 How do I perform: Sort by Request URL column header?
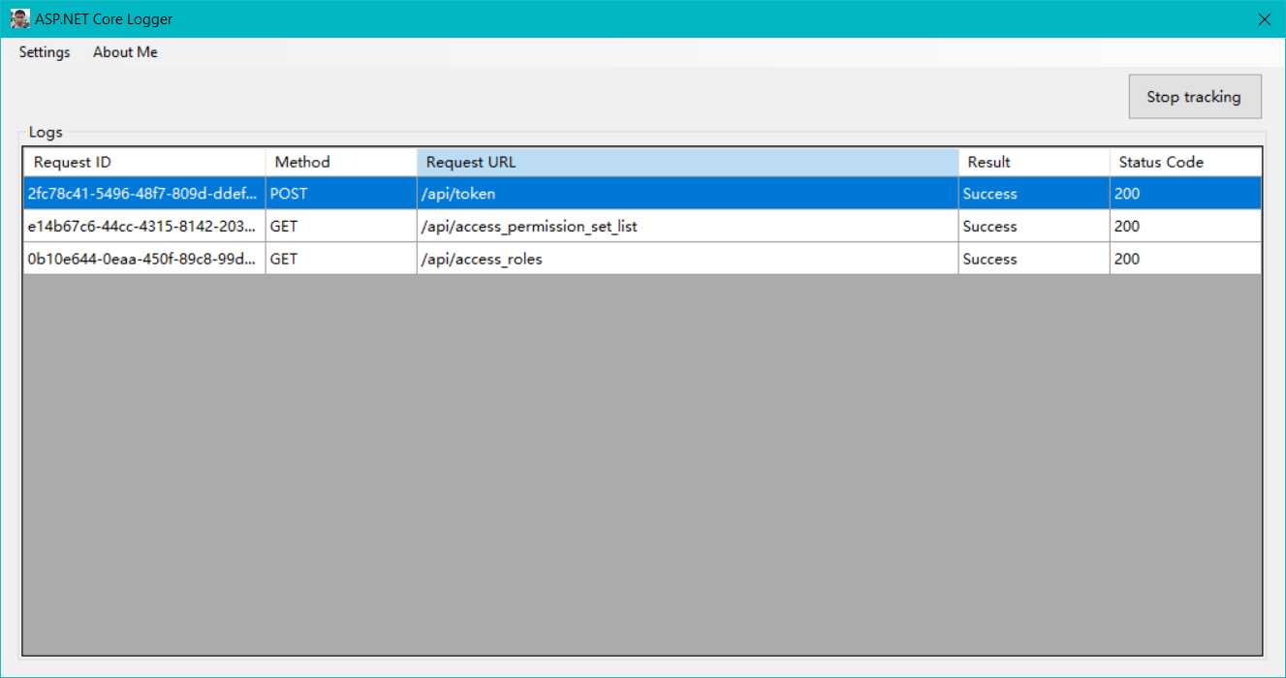688,162
